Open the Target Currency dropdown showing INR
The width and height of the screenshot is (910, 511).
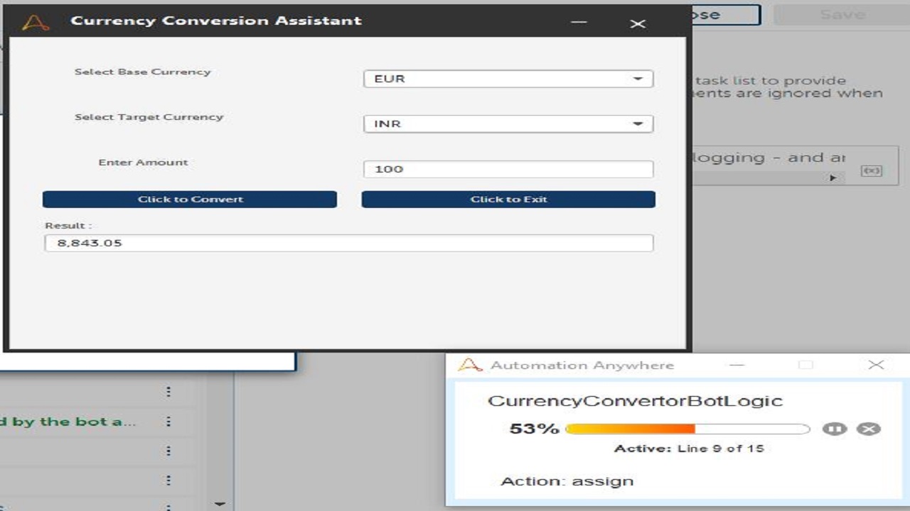point(508,124)
